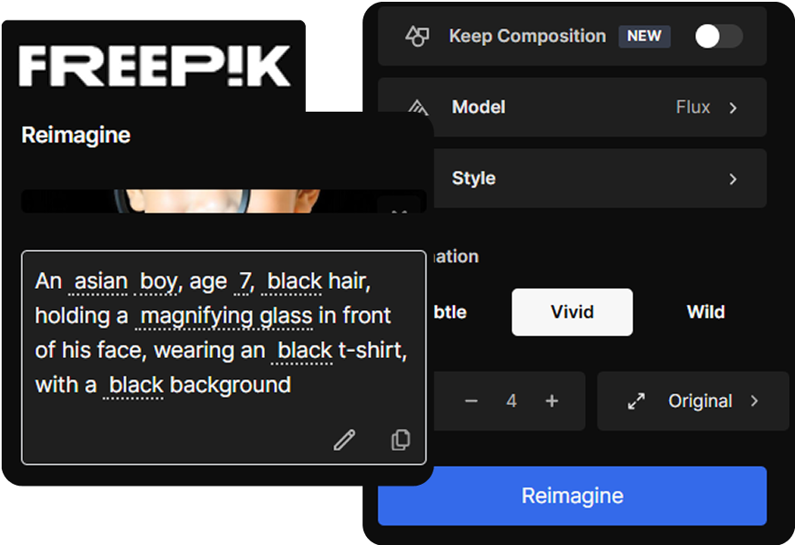795x545 pixels.
Task: Click the blue Reimagine button
Action: point(572,495)
